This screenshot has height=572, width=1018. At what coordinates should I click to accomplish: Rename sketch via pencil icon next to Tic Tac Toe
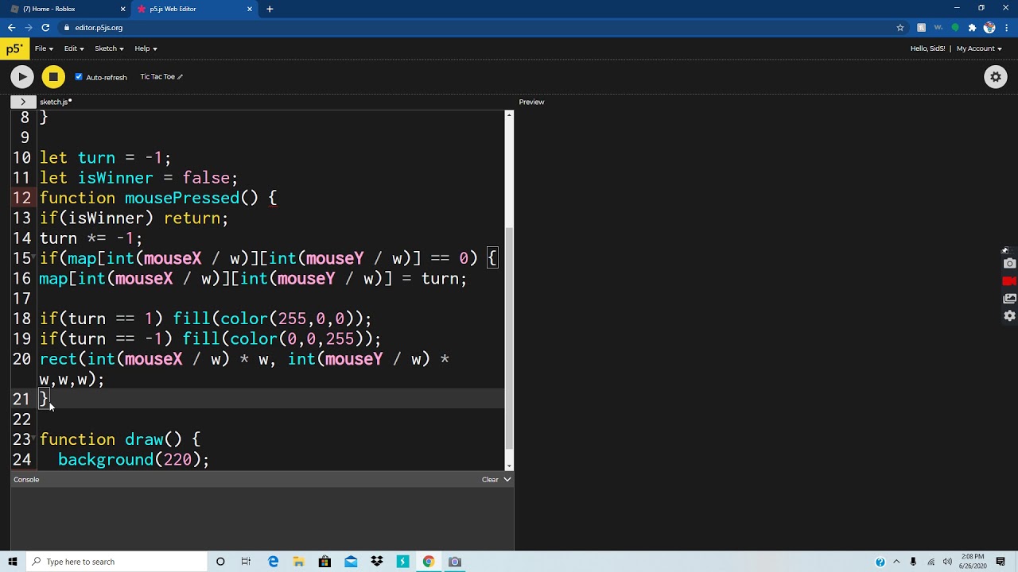pyautogui.click(x=180, y=77)
